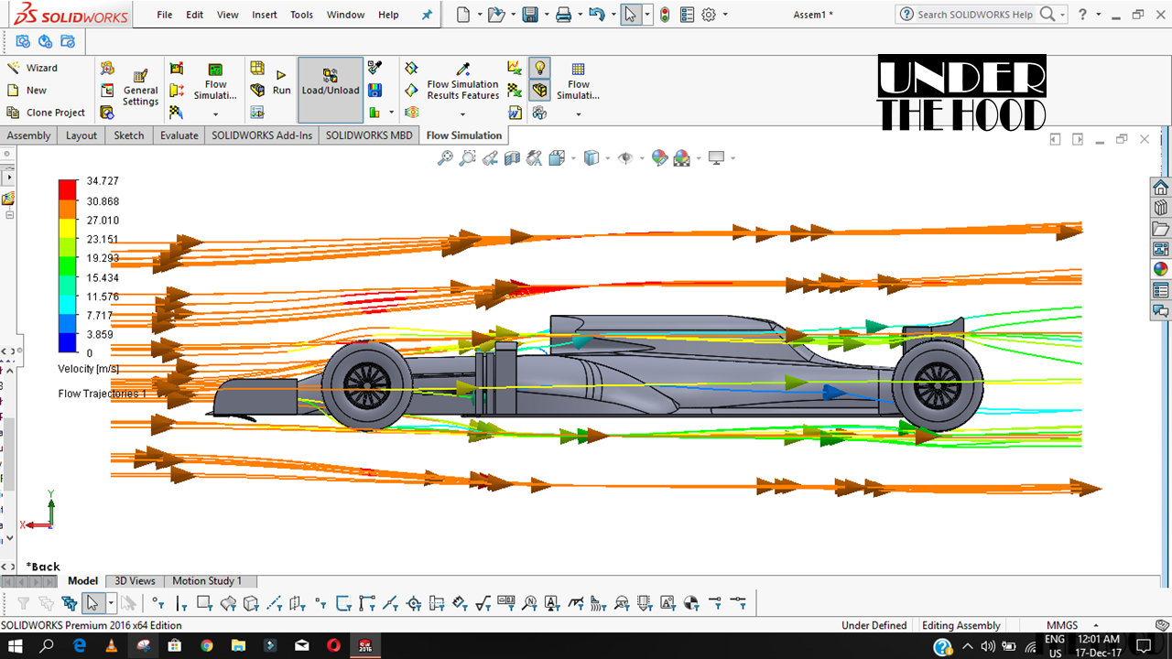The height and width of the screenshot is (659, 1172).
Task: Click the Run solver button
Action: [x=281, y=81]
